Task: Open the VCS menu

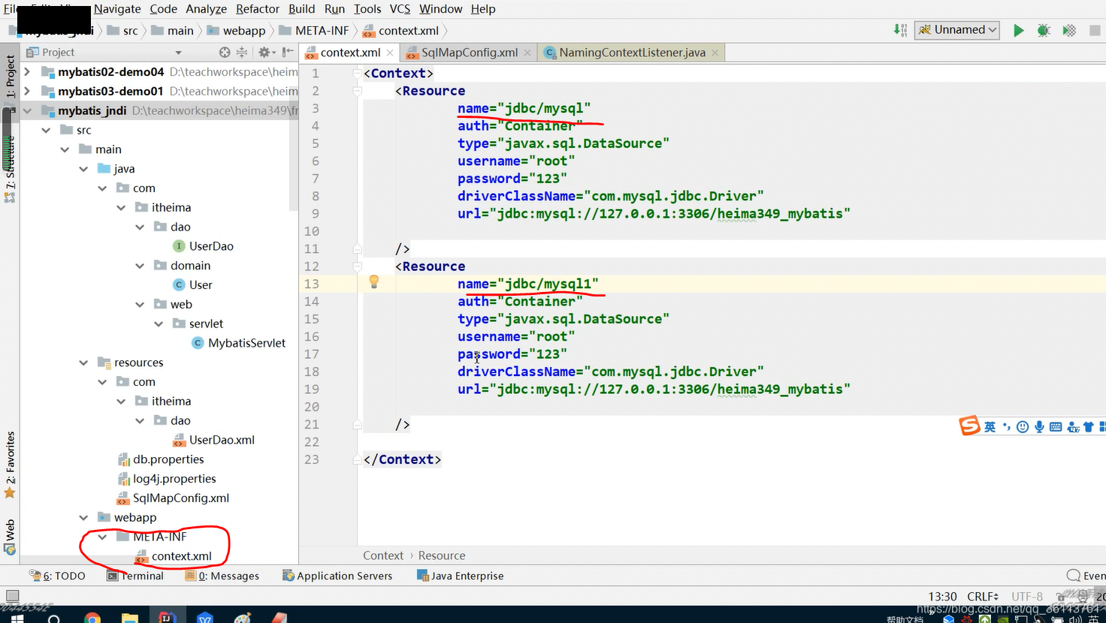Action: pyautogui.click(x=400, y=9)
